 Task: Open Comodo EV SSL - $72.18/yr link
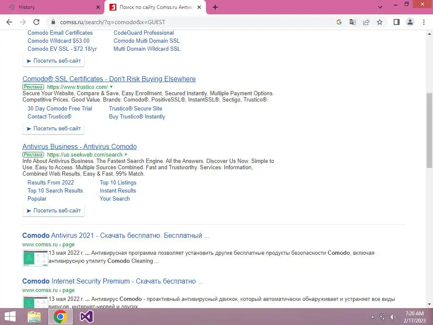pos(62,49)
